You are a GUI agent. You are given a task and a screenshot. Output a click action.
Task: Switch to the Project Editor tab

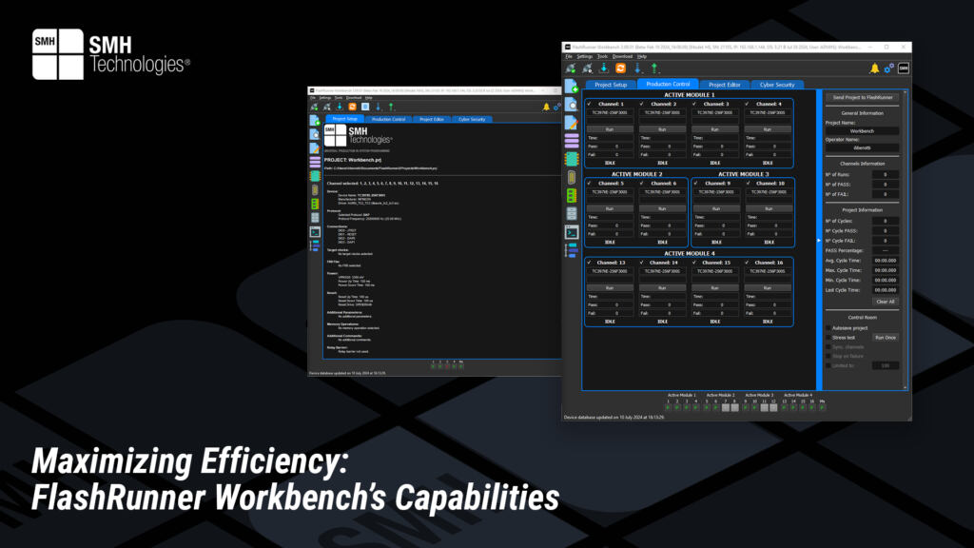pos(726,84)
